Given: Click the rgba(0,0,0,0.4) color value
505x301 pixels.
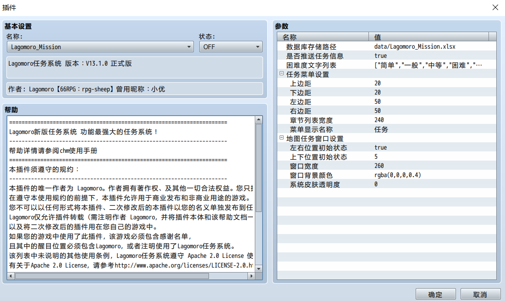Looking at the screenshot, I should pyautogui.click(x=397, y=175).
